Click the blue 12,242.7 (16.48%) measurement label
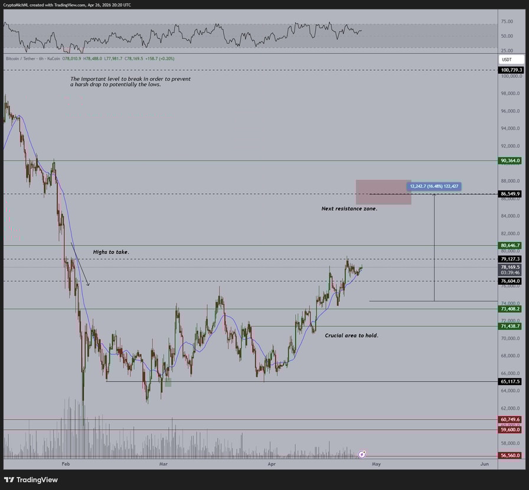This screenshot has width=529, height=490. click(434, 186)
